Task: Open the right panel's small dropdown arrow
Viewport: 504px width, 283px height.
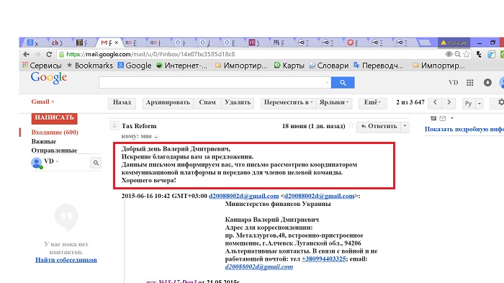Action: coord(452,118)
